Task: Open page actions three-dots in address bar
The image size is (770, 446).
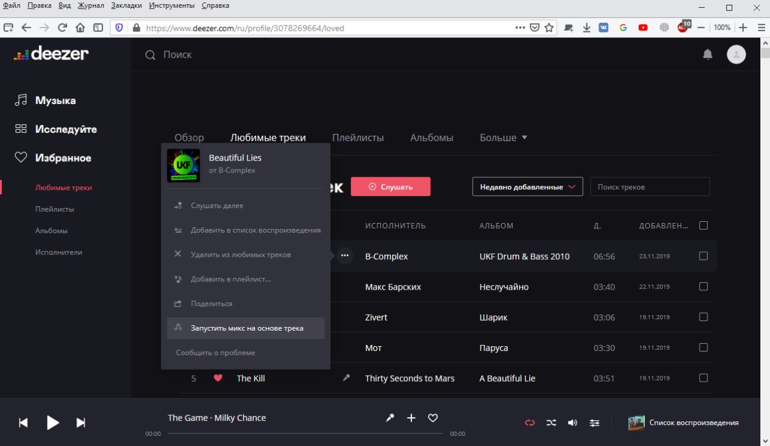Action: (520, 28)
